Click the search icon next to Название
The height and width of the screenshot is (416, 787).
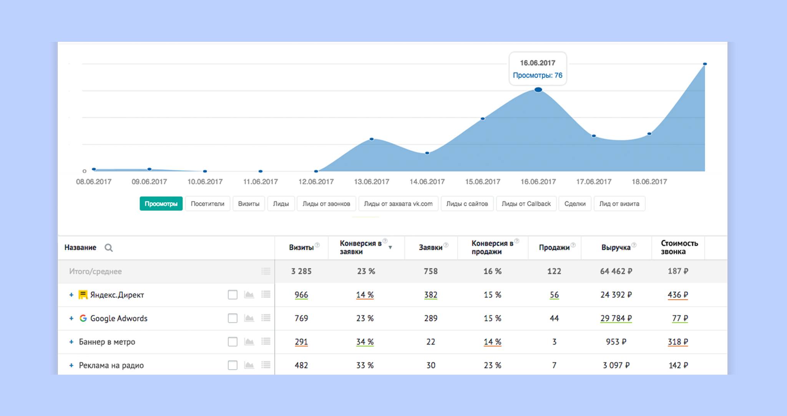109,248
